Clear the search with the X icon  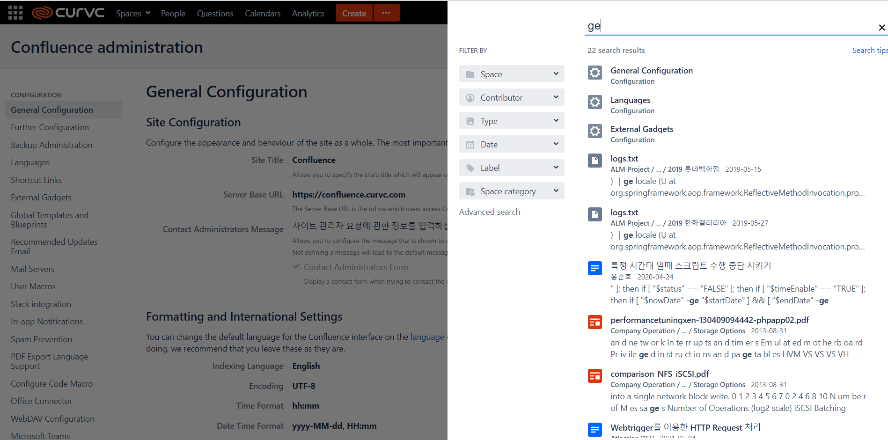(x=881, y=28)
